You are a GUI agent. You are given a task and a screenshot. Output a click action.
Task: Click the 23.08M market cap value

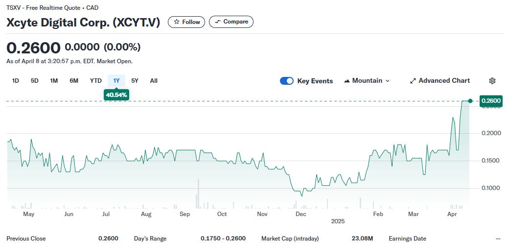(x=362, y=239)
